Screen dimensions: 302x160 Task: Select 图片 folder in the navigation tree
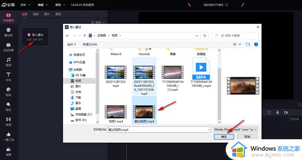pyautogui.click(x=76, y=86)
